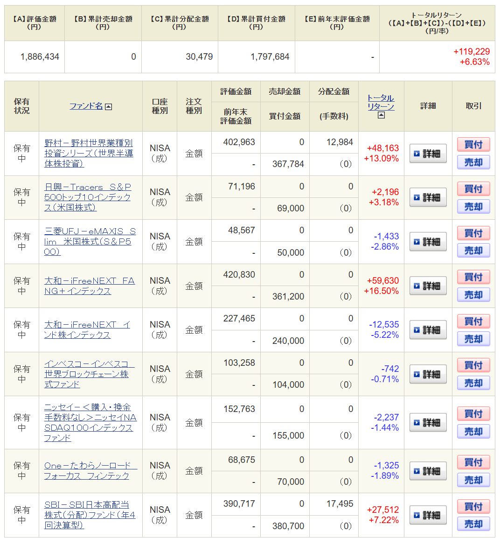Image resolution: width=500 pixels, height=545 pixels.
Task: Open 三菱UFJ eMAXIS Slim 米国株式 fund link
Action: (90, 241)
